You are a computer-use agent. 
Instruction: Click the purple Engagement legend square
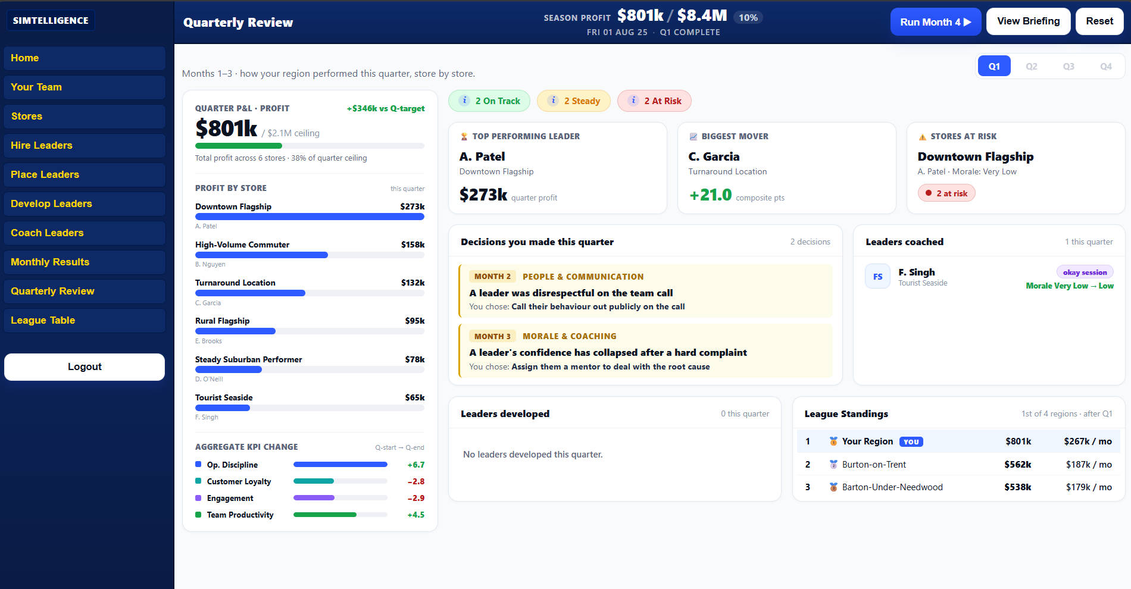click(x=198, y=497)
